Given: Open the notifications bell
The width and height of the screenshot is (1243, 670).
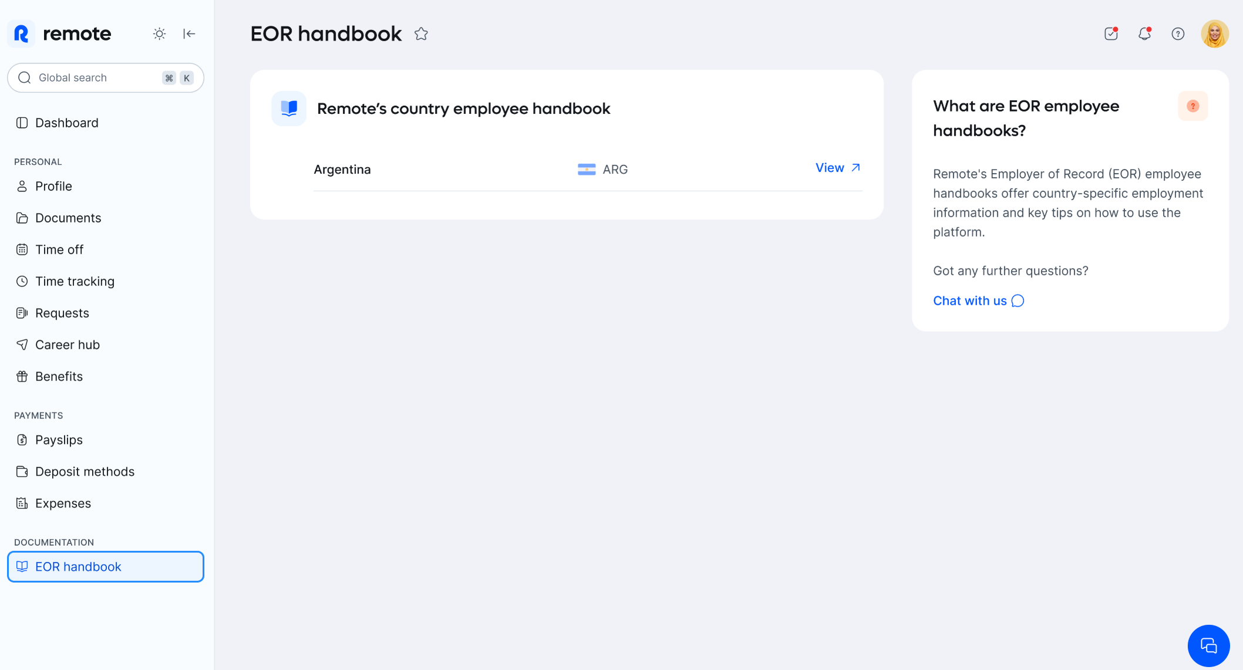Looking at the screenshot, I should 1144,33.
